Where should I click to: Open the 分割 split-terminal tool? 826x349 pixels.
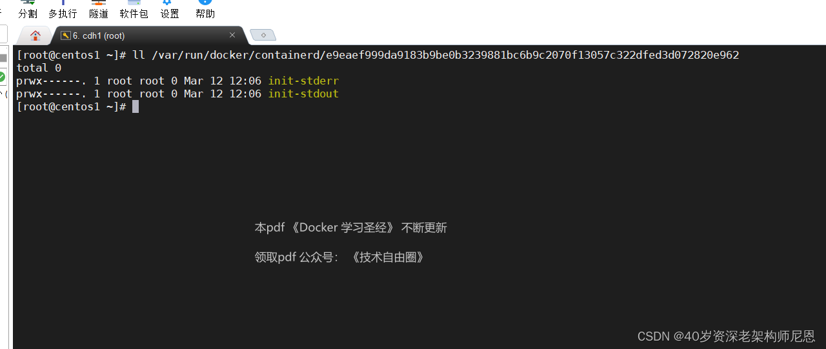click(x=27, y=9)
